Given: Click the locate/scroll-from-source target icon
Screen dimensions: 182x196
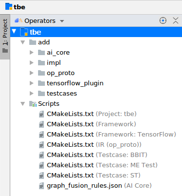Looking at the screenshot, I should (163, 20).
